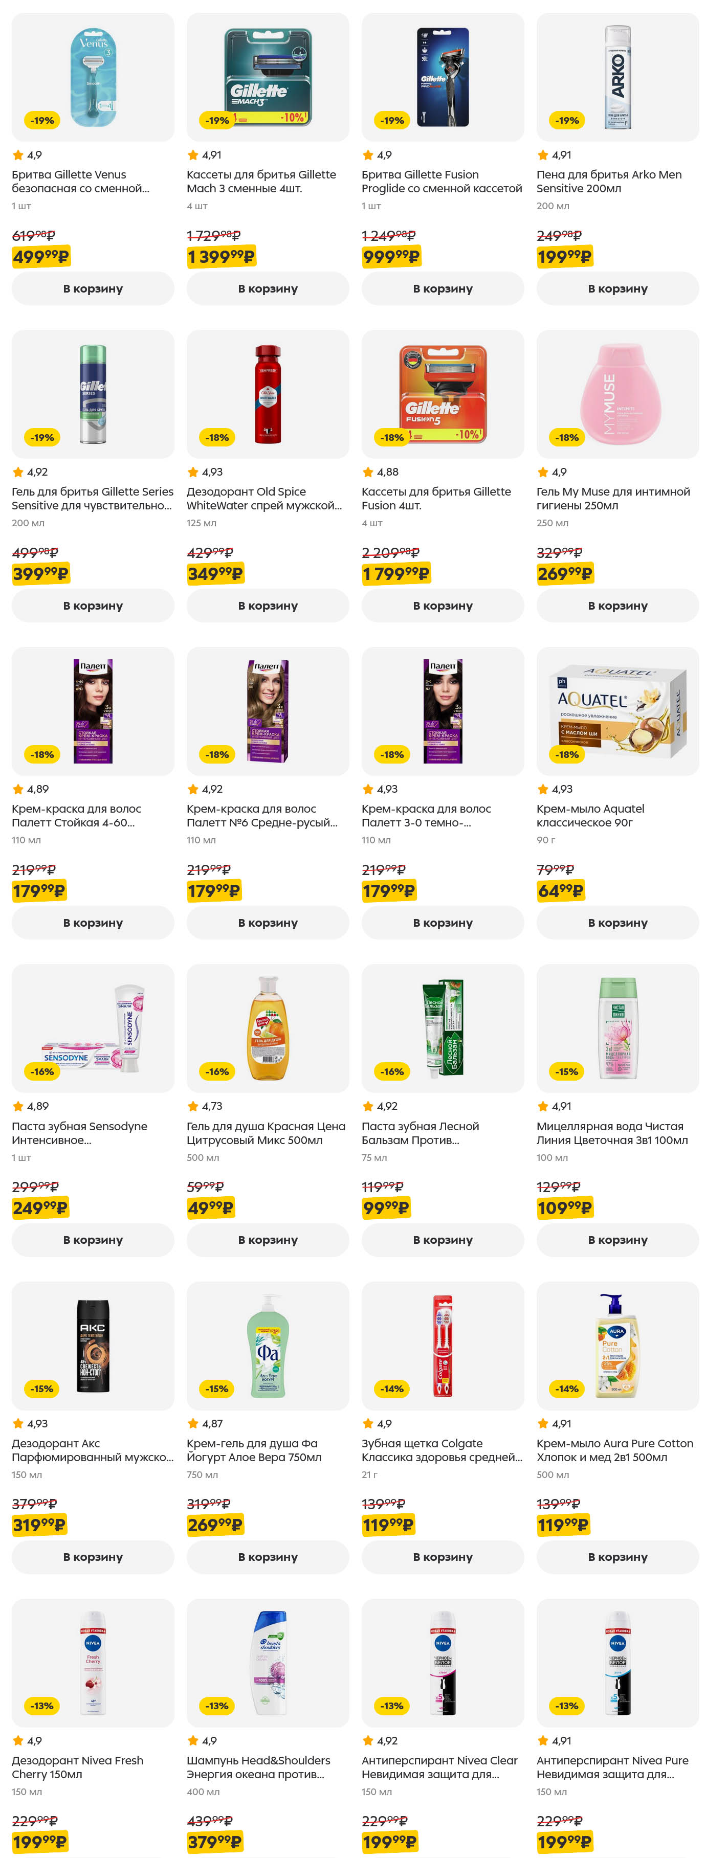Add Gillette Fusion Proglide razor to cart
The height and width of the screenshot is (1858, 728).
coord(443,288)
